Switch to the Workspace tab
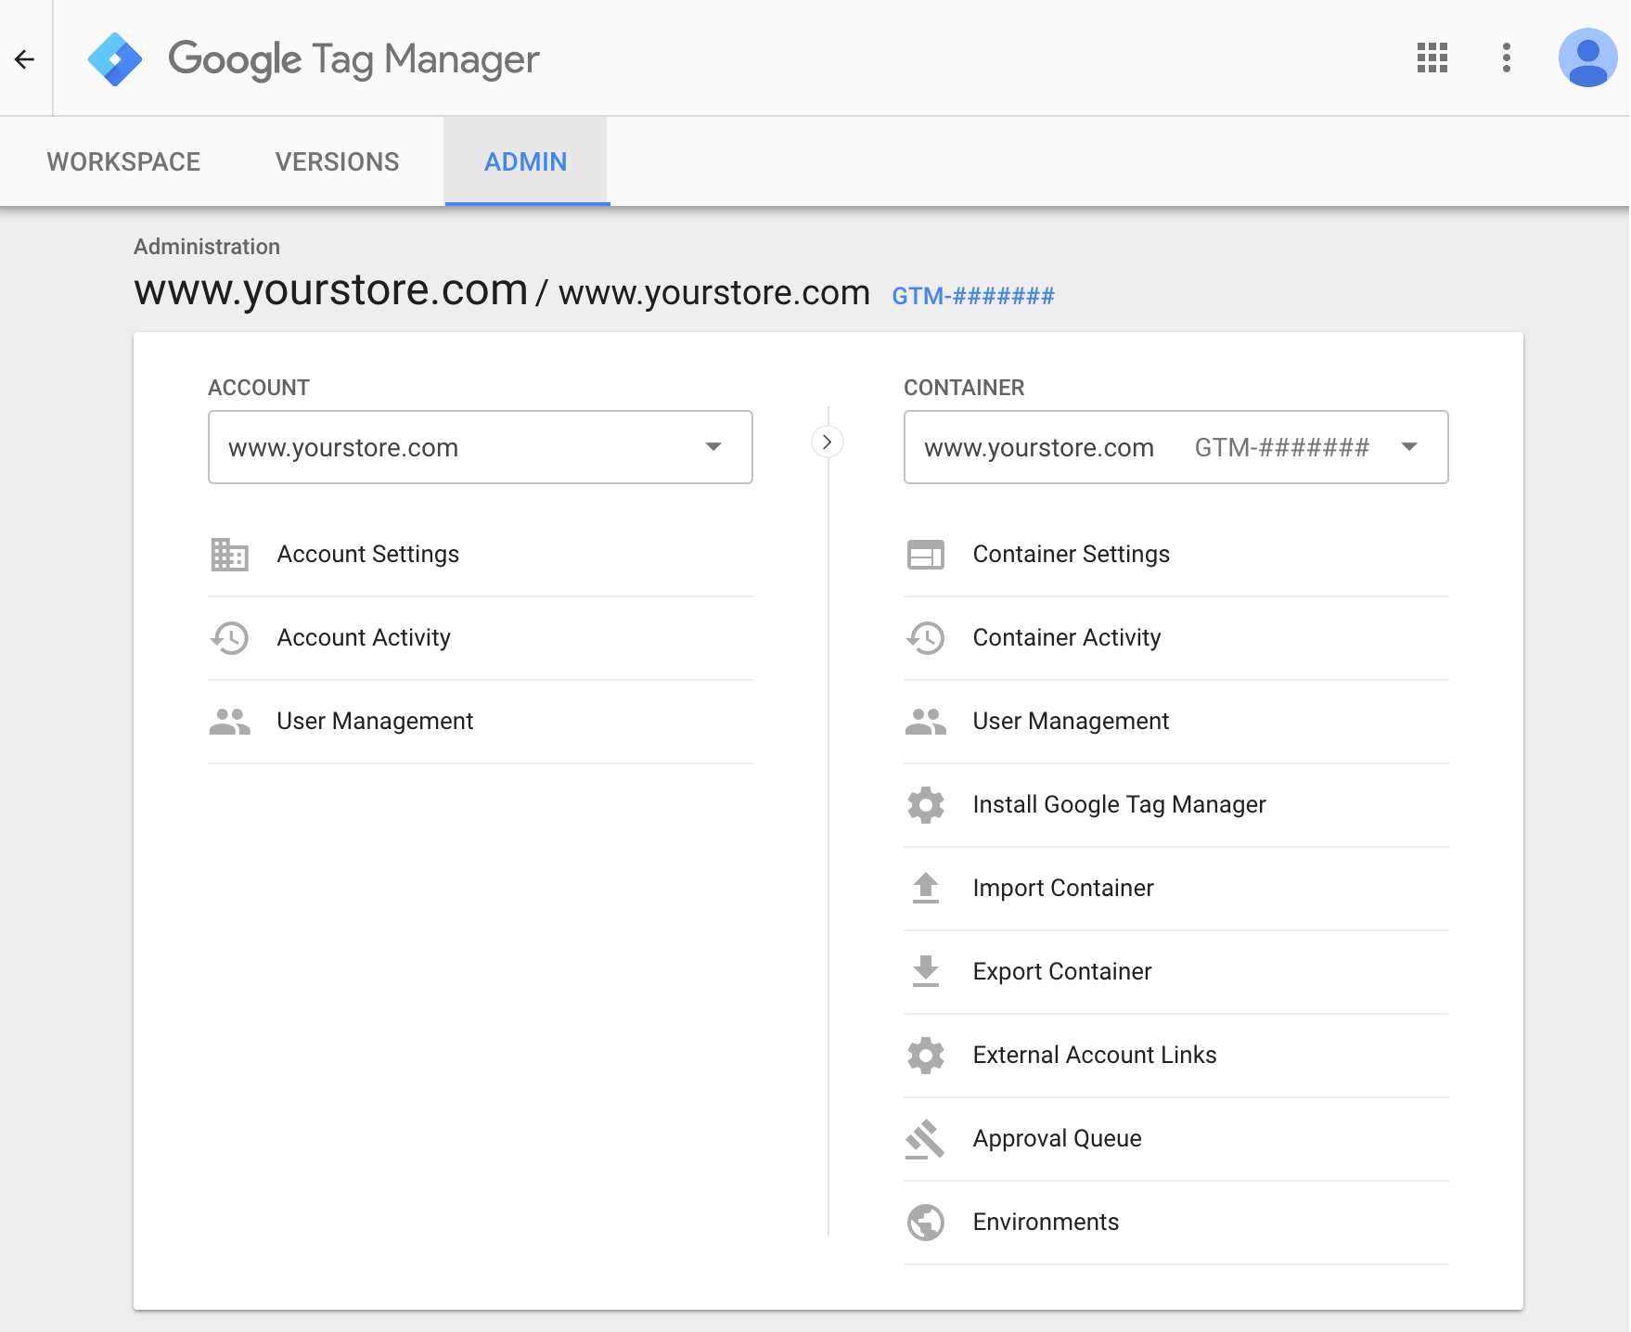1631x1332 pixels. click(123, 161)
